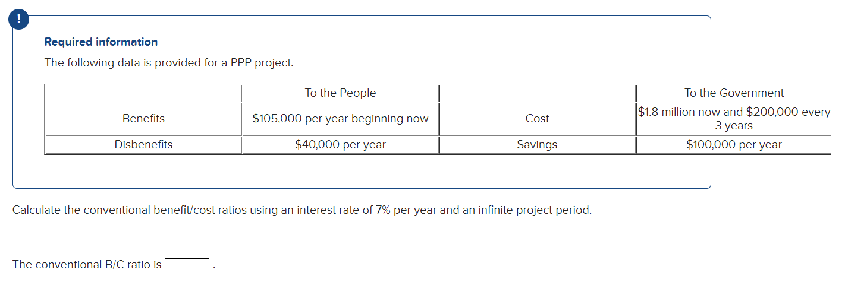Select the "$40,000 per year" cell

click(x=340, y=145)
